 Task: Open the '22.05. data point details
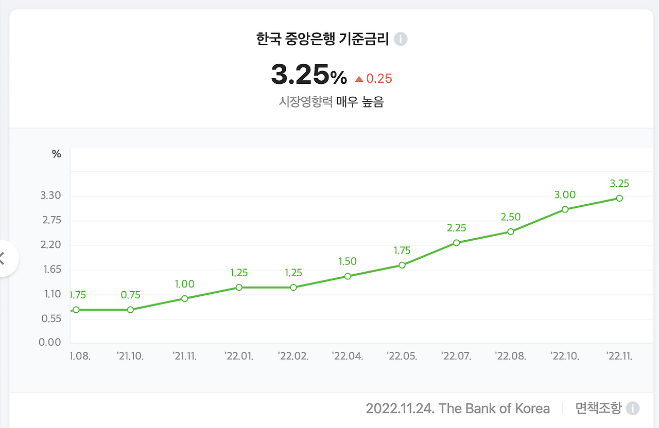402,265
